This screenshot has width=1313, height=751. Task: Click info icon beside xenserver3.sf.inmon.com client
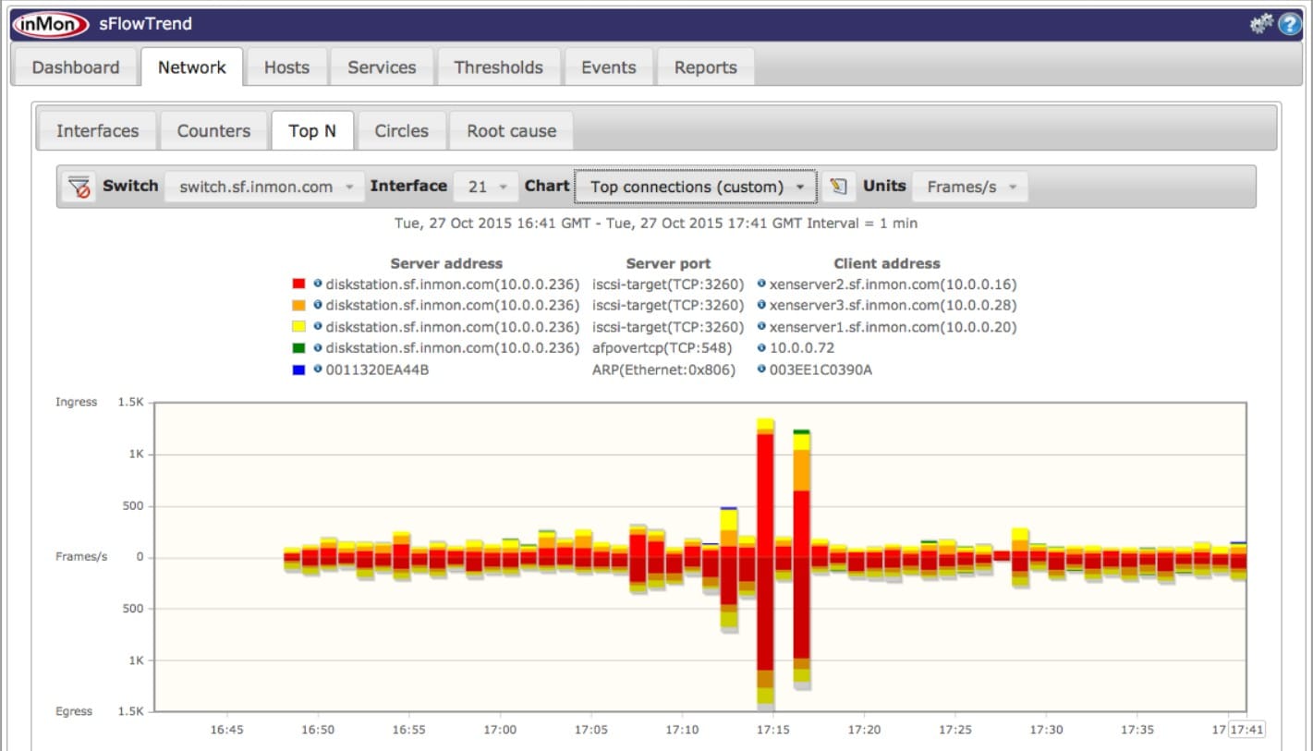pos(761,305)
